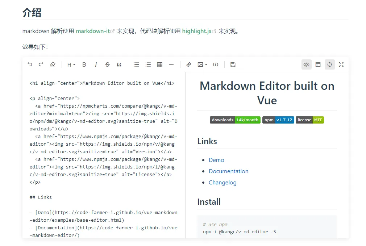Insert an unordered list
This screenshot has width=366, height=246.
coord(137,64)
